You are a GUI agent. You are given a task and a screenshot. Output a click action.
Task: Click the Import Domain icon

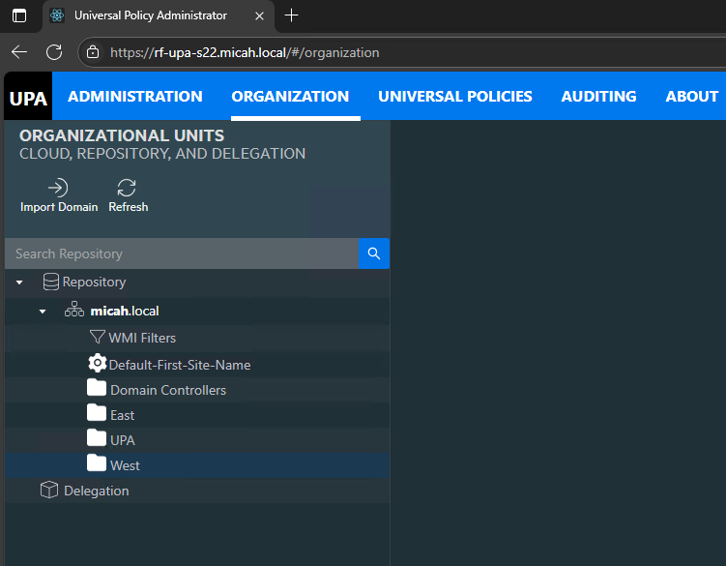tap(58, 188)
